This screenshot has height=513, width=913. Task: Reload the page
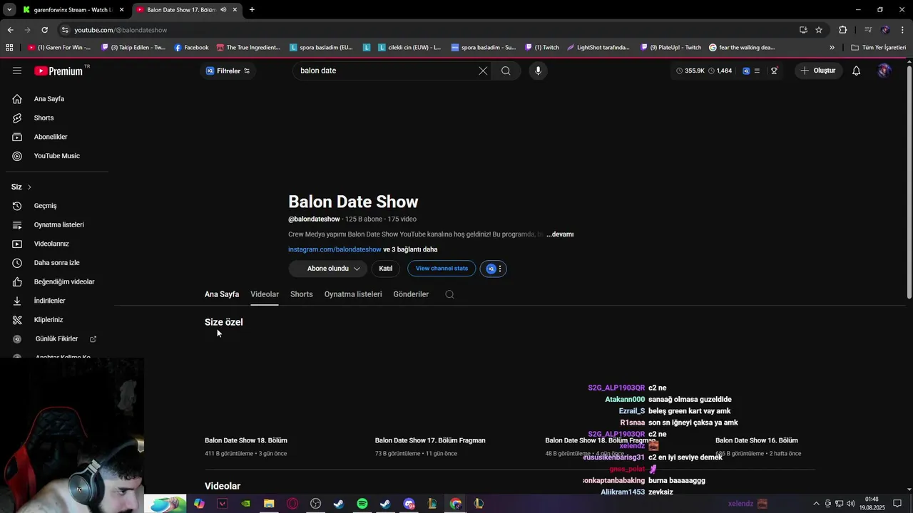44,30
